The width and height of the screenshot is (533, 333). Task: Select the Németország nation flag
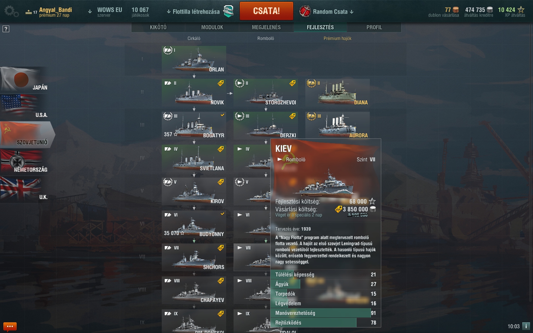(24, 162)
